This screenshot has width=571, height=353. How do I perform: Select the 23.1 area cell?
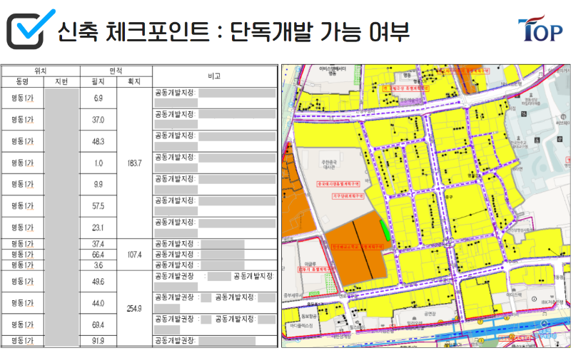(x=98, y=227)
